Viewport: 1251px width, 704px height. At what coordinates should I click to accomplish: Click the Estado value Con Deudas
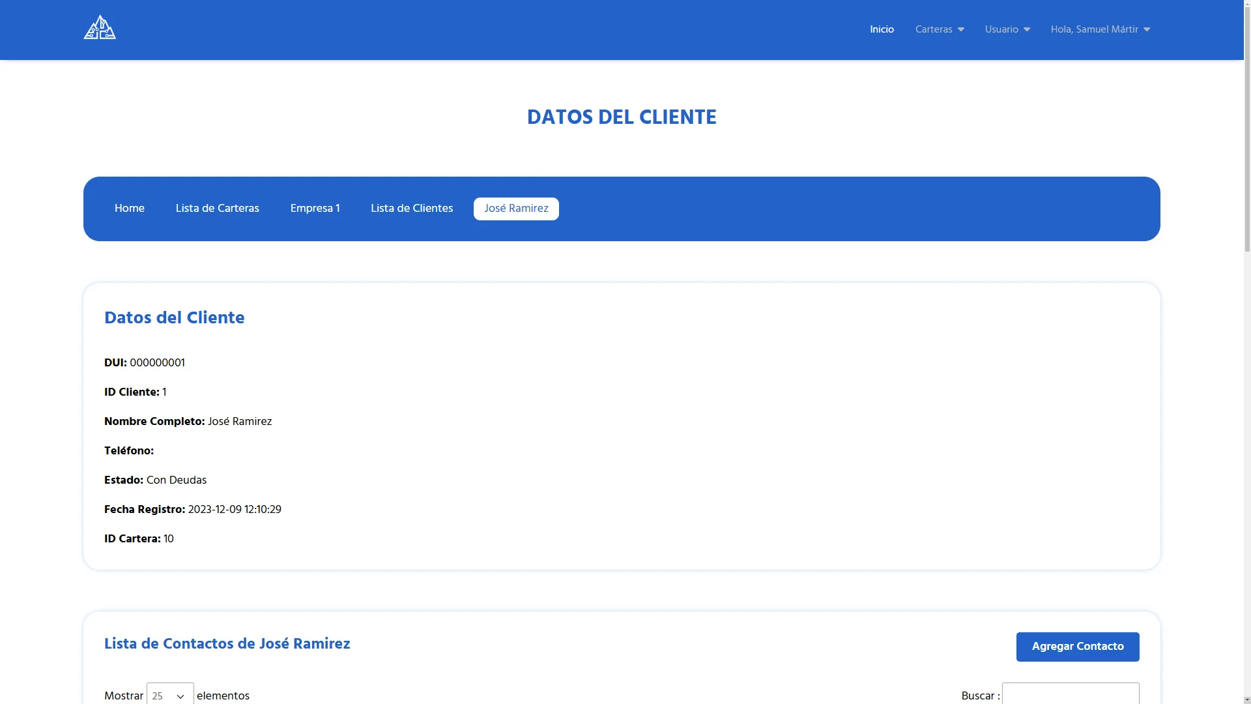[177, 480]
